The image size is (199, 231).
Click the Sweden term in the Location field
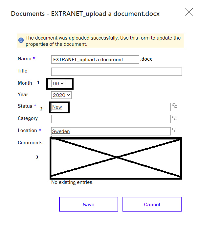61,131
